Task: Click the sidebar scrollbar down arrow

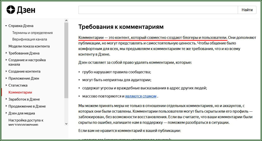Action: tap(66, 124)
